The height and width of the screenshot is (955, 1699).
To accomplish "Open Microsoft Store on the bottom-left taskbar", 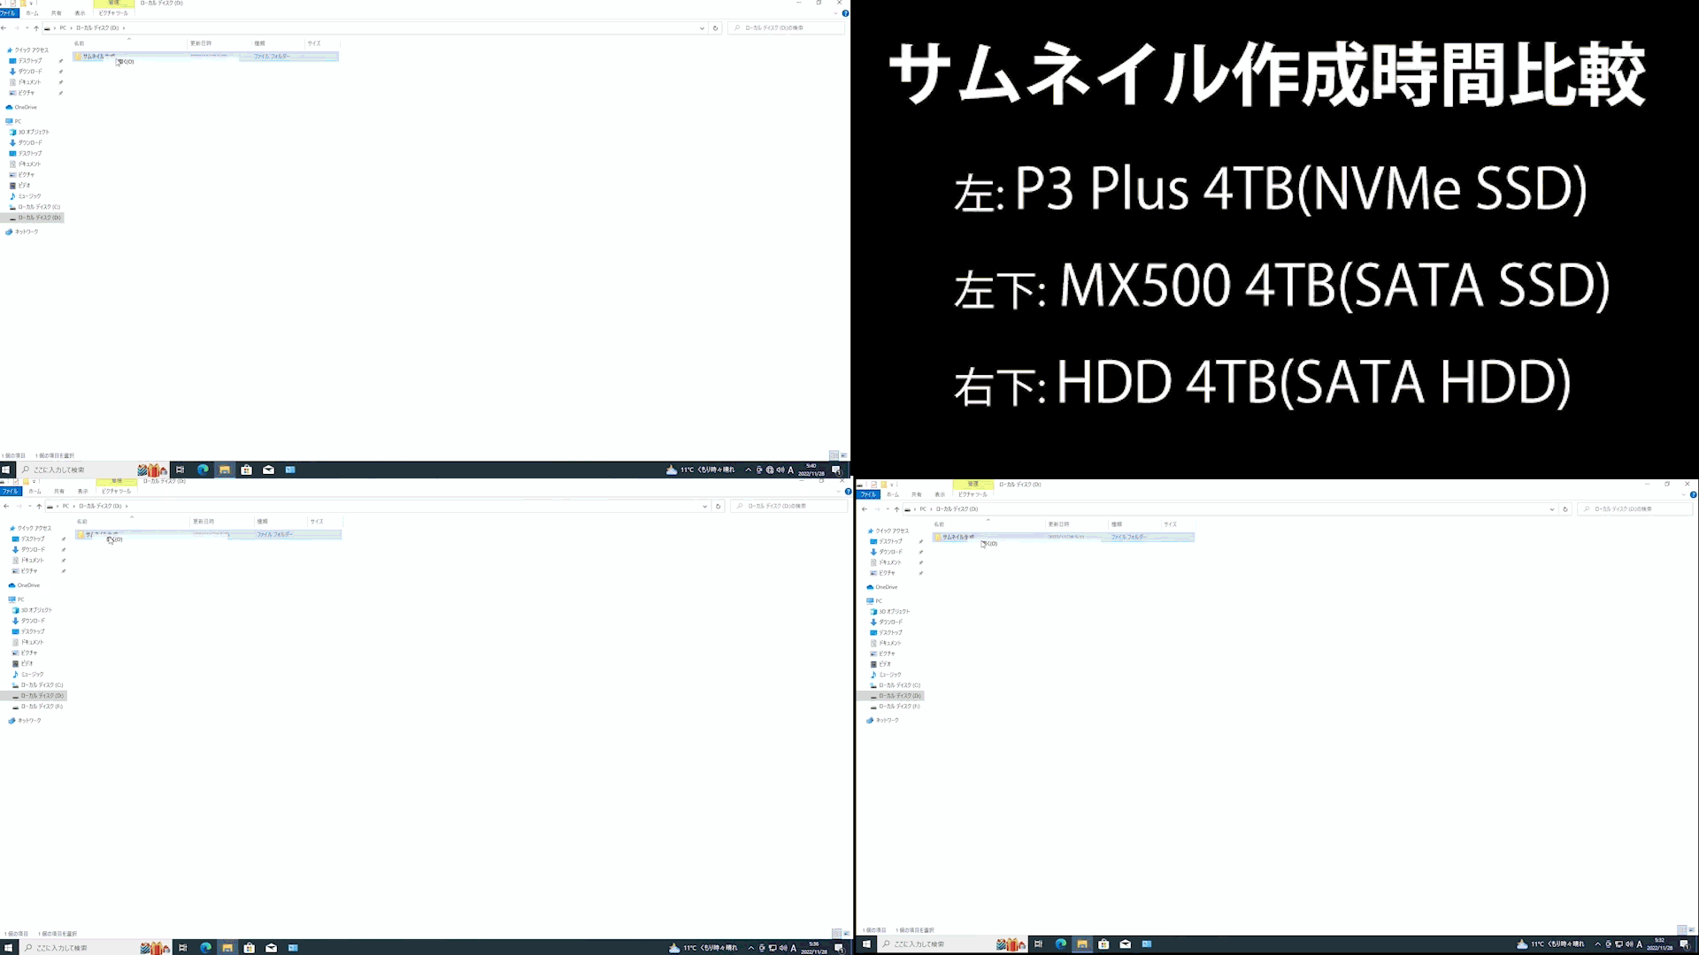I will 250,948.
